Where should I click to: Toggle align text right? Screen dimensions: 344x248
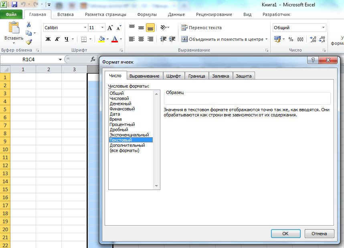point(150,39)
